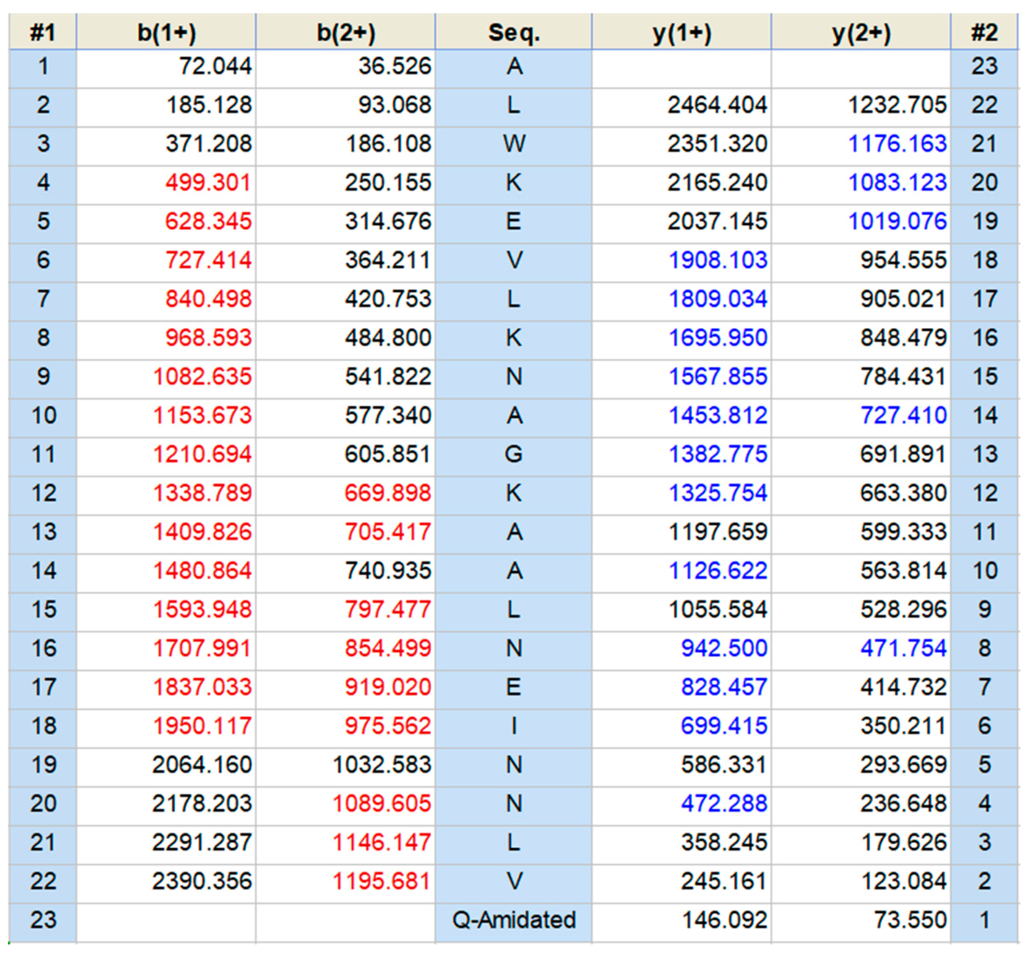Select the y(1+) value 146.092

point(724,920)
